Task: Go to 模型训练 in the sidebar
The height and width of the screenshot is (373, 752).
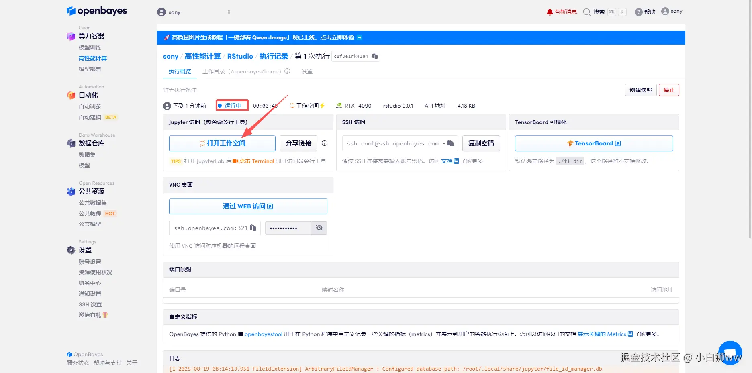Action: tap(90, 47)
